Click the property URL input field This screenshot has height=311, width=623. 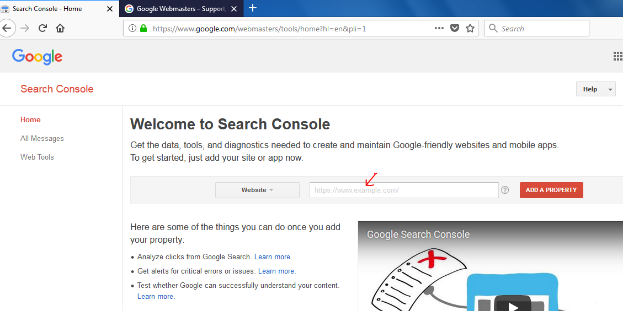[404, 190]
